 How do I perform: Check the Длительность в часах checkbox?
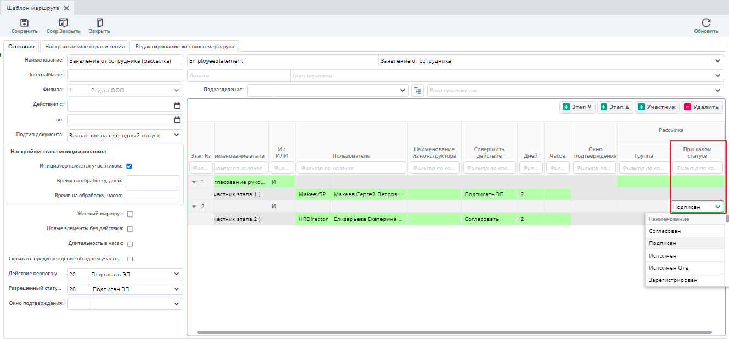[130, 244]
